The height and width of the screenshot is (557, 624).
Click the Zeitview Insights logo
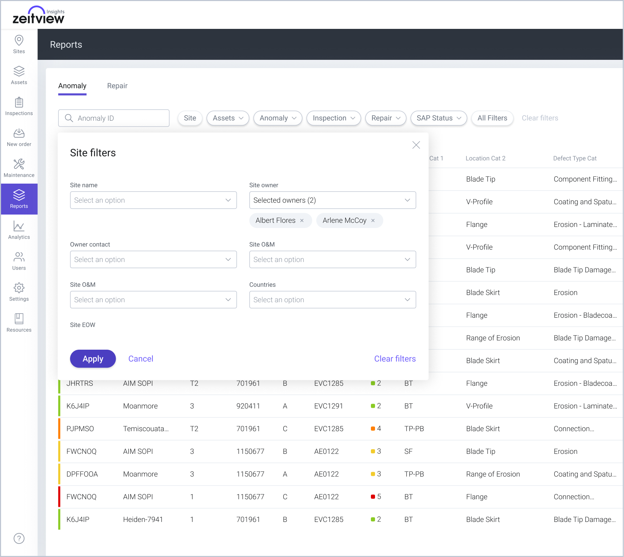click(38, 15)
